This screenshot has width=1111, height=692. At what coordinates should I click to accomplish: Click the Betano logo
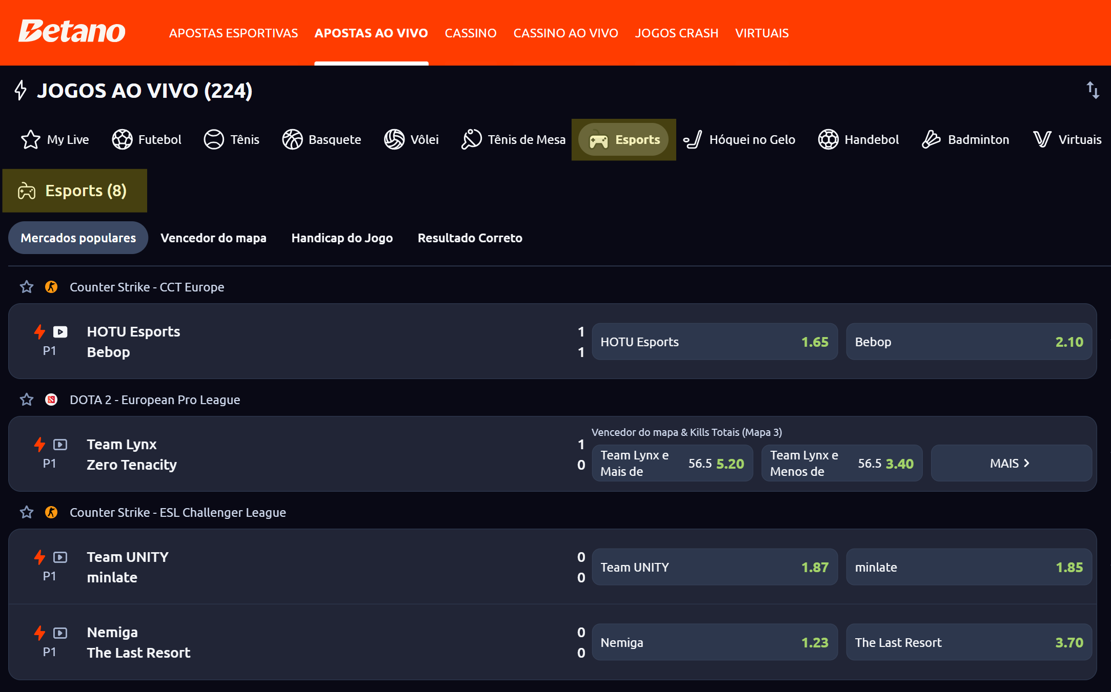point(72,31)
